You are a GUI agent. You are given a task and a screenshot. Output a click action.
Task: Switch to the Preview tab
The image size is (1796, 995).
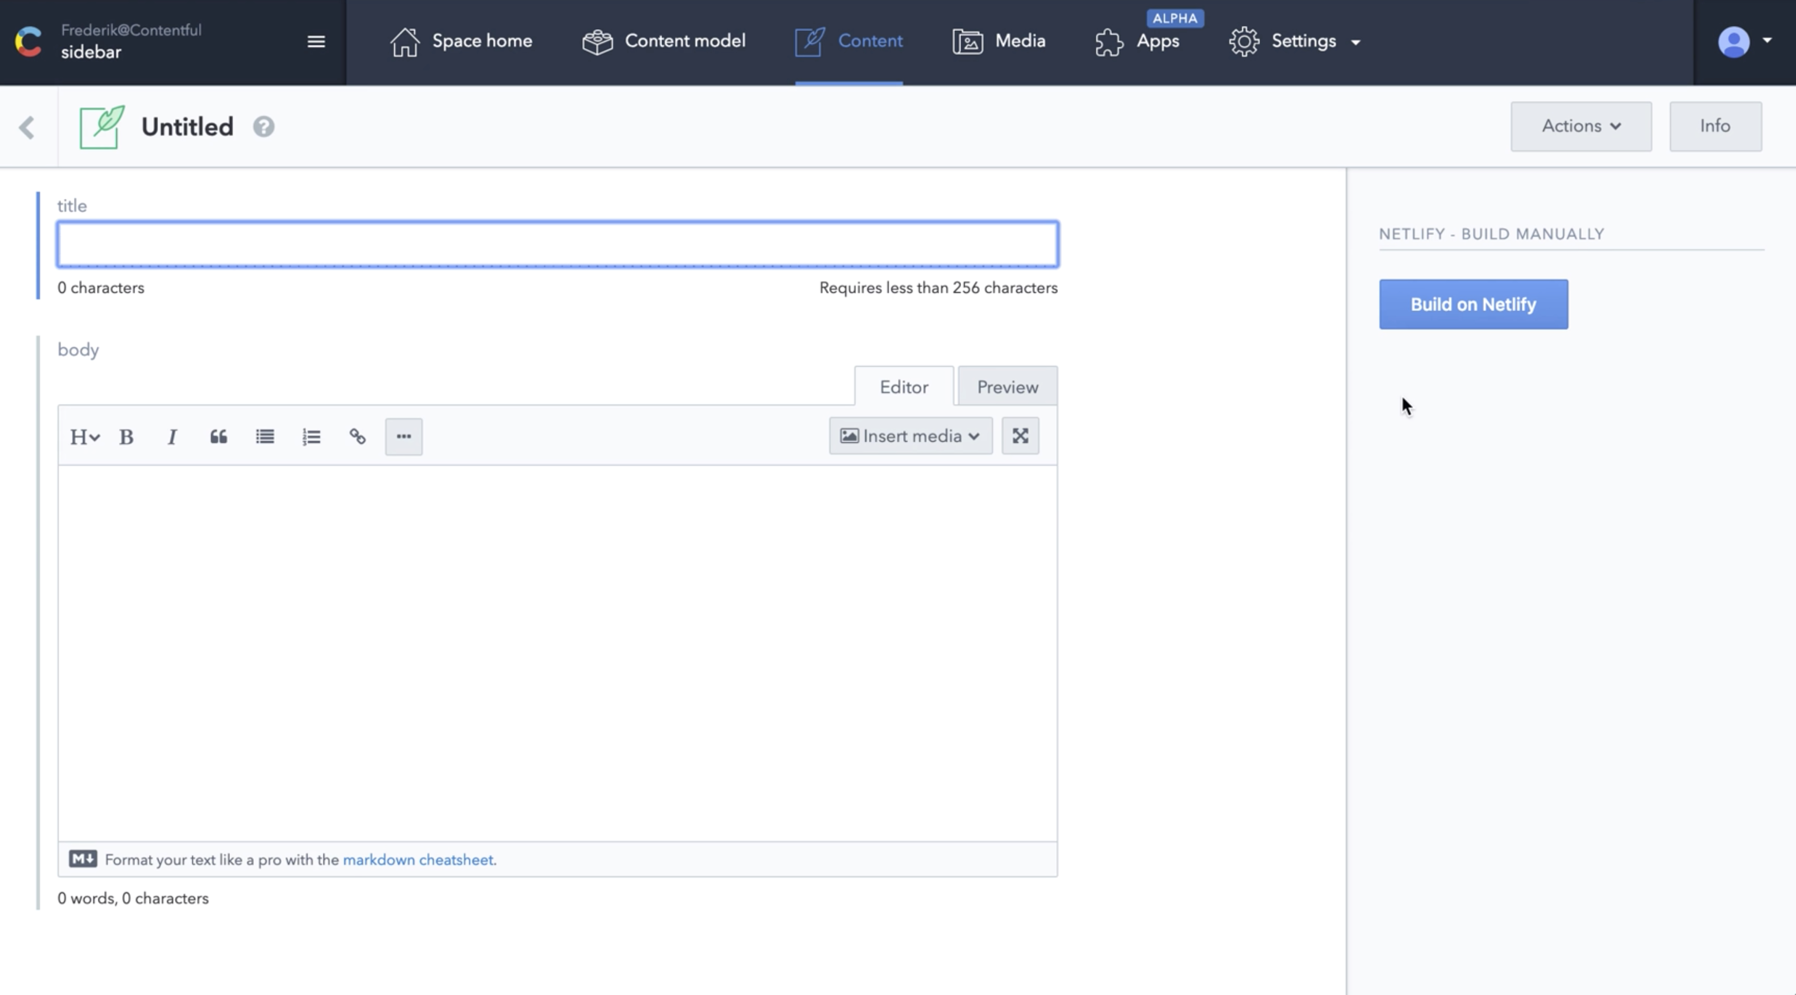tap(1007, 386)
